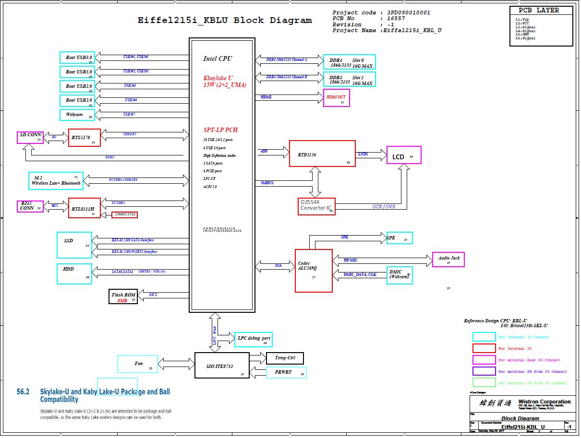Click the '3 SATA ports' line
Screen dimensions: 581x438
[213, 163]
